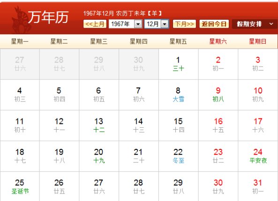
Task: Open the 1967年 year dropdown
Action: pos(126,24)
